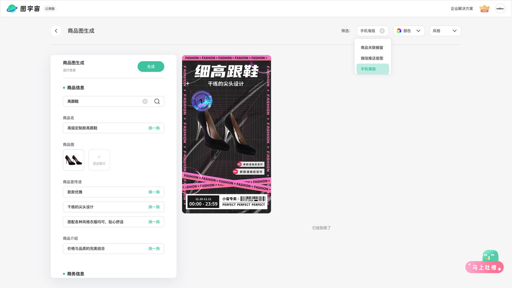
Task: Click 换一换 next to 高级定制款高跟鞋
Action: click(154, 128)
